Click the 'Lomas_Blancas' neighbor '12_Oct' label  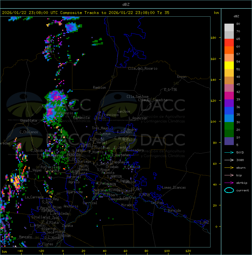click(x=136, y=189)
